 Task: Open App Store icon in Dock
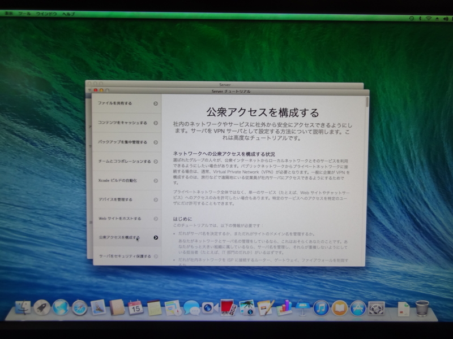[x=358, y=308]
